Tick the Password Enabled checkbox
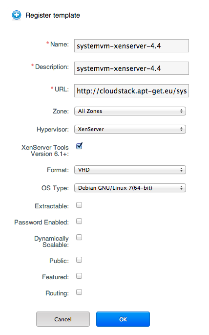The width and height of the screenshot is (209, 335). point(79,221)
